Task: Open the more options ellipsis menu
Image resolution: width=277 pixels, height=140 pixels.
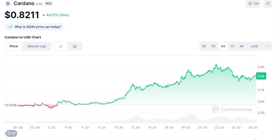Action: coord(267,46)
